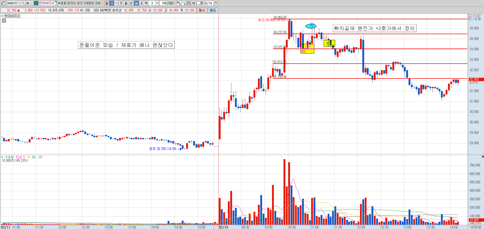Switch to 주 (weekly) chart

[121, 3]
